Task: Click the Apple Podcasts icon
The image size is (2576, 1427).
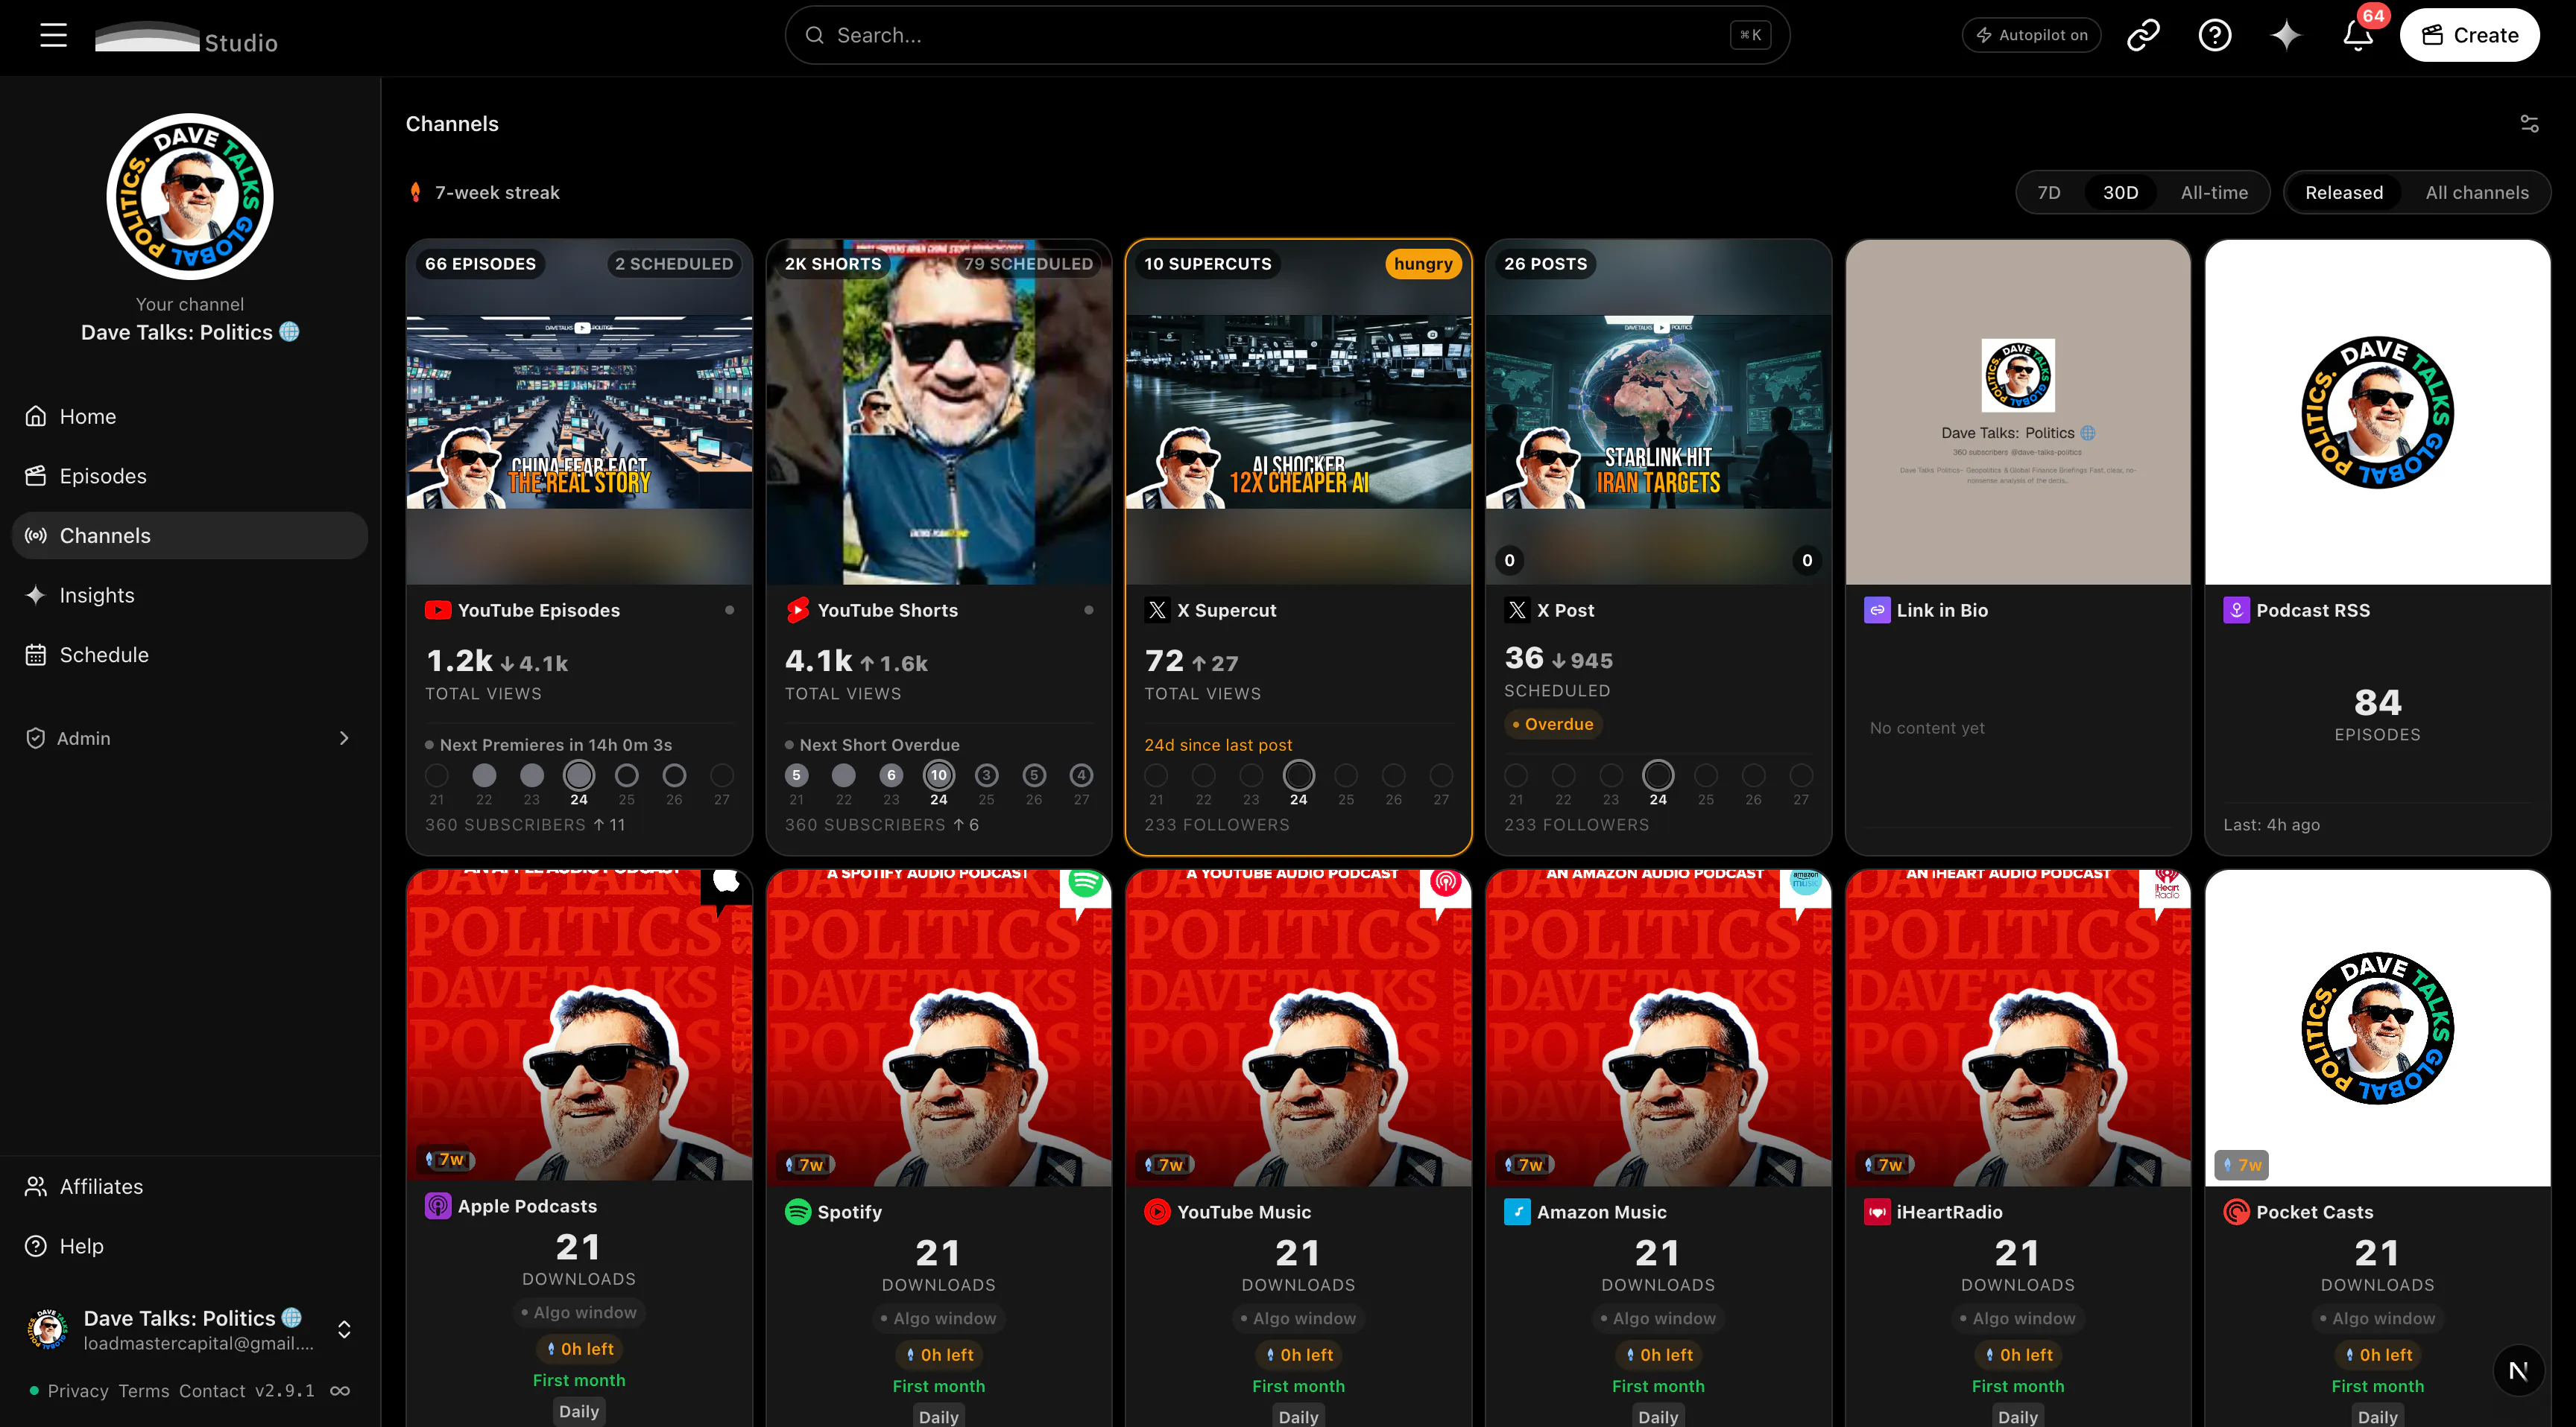Action: coord(437,1206)
